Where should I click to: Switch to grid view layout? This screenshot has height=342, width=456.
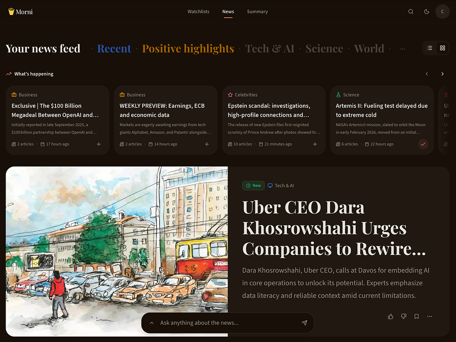[442, 48]
